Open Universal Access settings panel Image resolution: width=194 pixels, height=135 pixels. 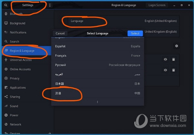[x=27, y=60]
